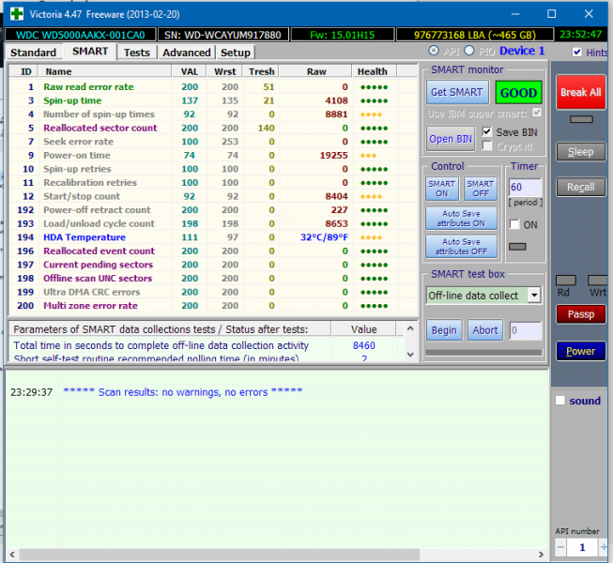Click the Victoria green cross app icon
The height and width of the screenshot is (563, 613).
pyautogui.click(x=17, y=14)
